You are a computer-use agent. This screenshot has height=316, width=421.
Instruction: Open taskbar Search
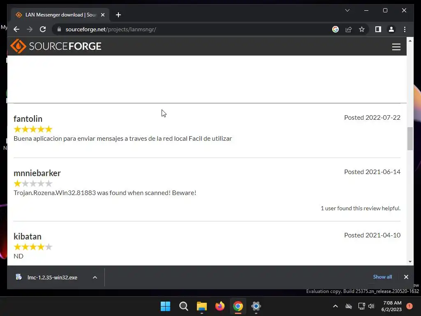click(x=184, y=306)
